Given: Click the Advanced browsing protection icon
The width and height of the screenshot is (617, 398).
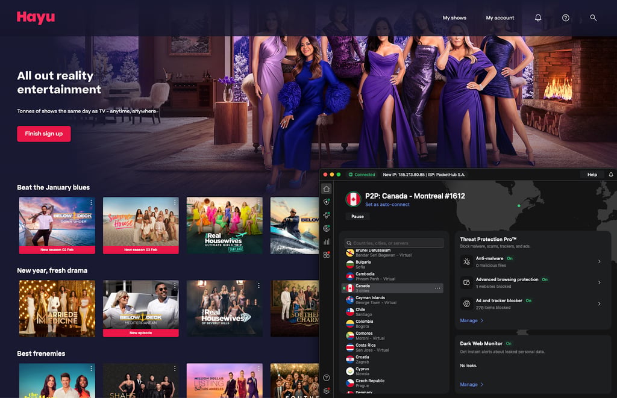Looking at the screenshot, I should click(x=467, y=282).
